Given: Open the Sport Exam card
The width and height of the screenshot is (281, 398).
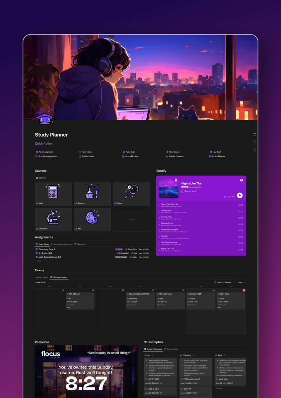Looking at the screenshot, I should point(231,301).
